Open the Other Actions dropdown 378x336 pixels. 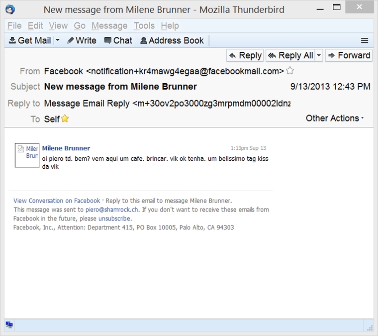pyautogui.click(x=335, y=118)
